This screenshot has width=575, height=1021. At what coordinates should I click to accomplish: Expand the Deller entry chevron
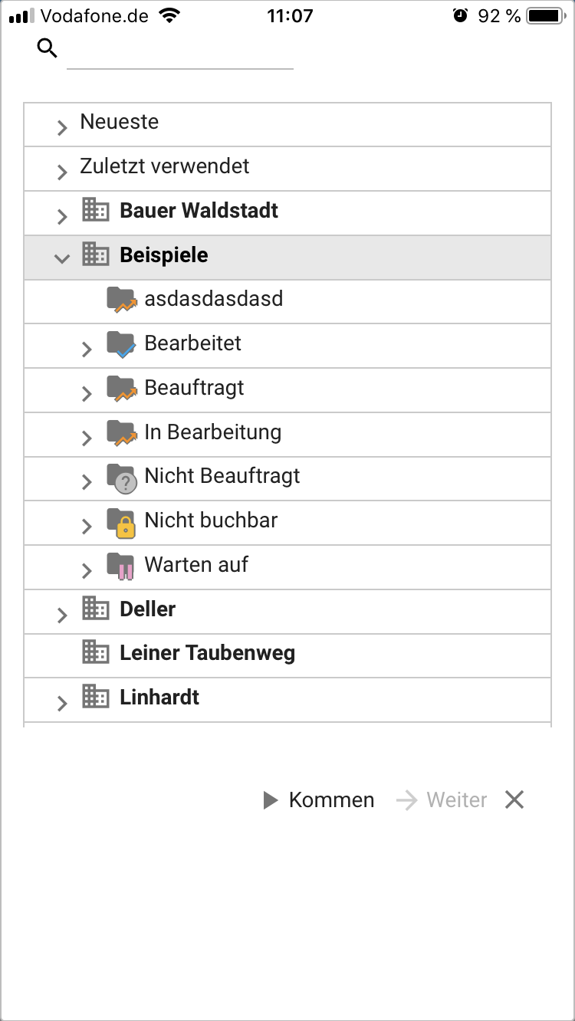pos(62,615)
